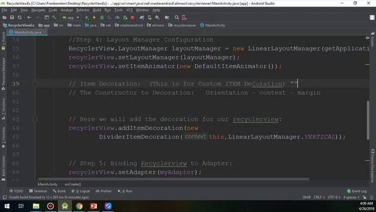Click Attach Debugger to Android Process icon
Image resolution: width=376 pixels, height=212 pixels.
(x=125, y=18)
